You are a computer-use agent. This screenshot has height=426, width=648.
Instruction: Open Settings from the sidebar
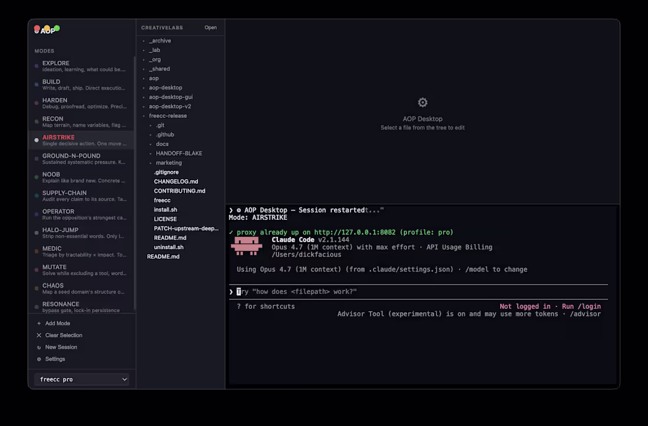pos(55,359)
